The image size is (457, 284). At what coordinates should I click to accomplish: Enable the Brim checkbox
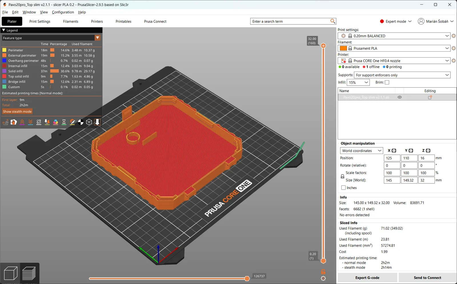(387, 82)
